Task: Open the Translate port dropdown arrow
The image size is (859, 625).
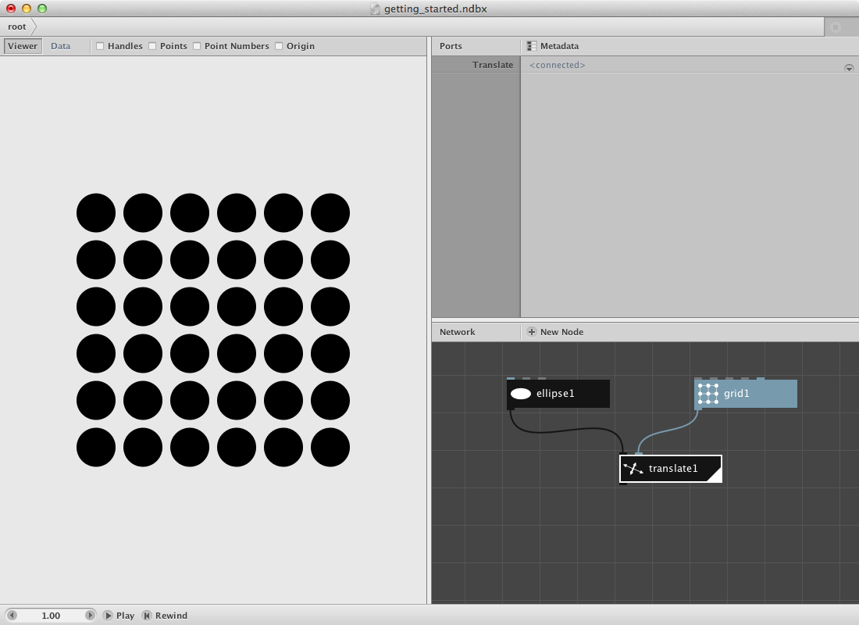Action: click(x=849, y=67)
